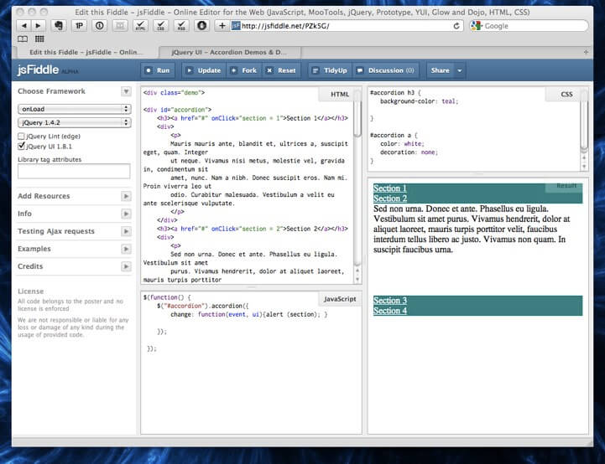Open Section 4 in the accordion result
Image resolution: width=605 pixels, height=464 pixels.
click(390, 311)
